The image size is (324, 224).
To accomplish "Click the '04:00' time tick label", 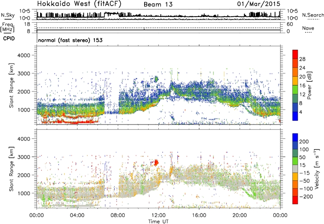I will pyautogui.click(x=77, y=216).
